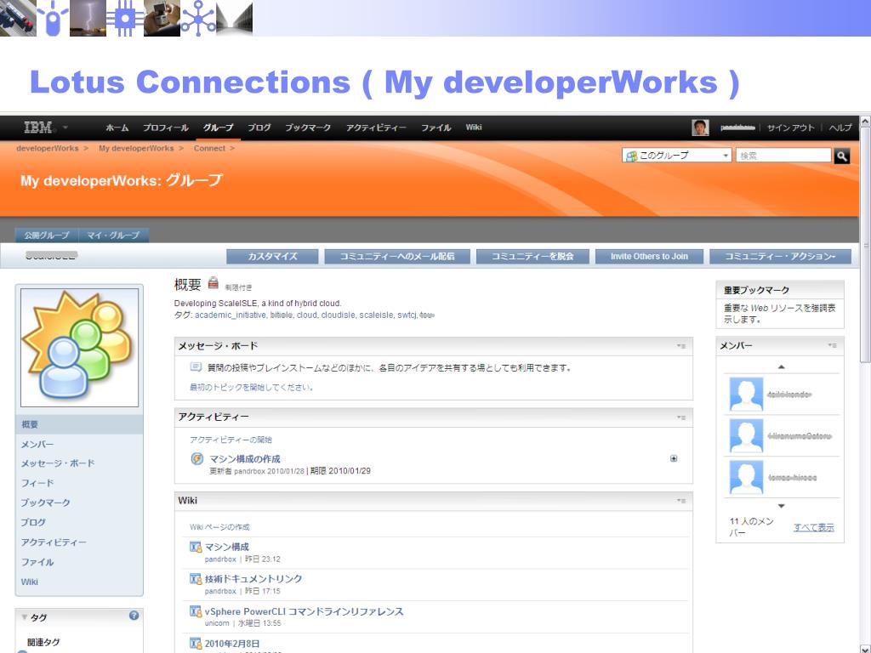Expand マシン構成の作成 activity plus icon
This screenshot has height=653, width=871.
674,458
